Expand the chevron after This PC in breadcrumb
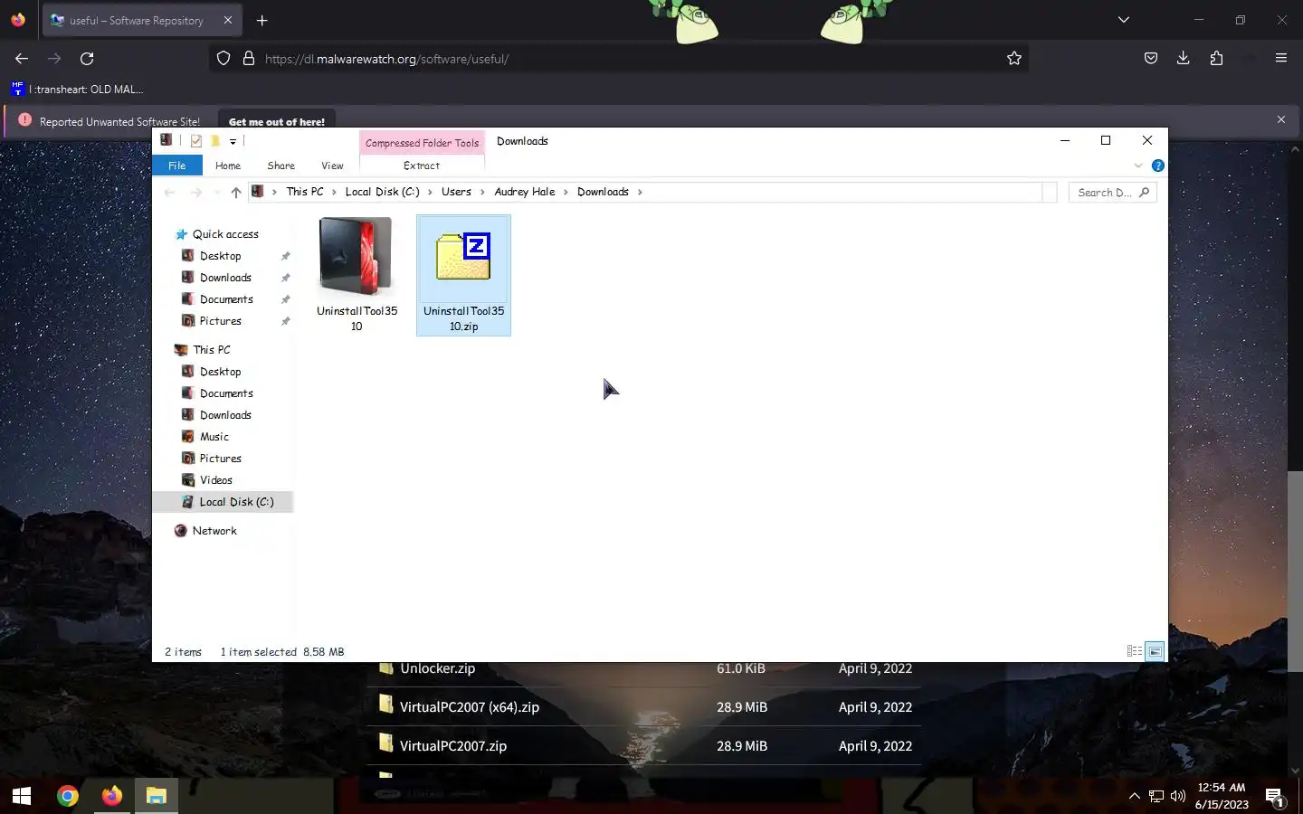1303x814 pixels. pyautogui.click(x=334, y=192)
